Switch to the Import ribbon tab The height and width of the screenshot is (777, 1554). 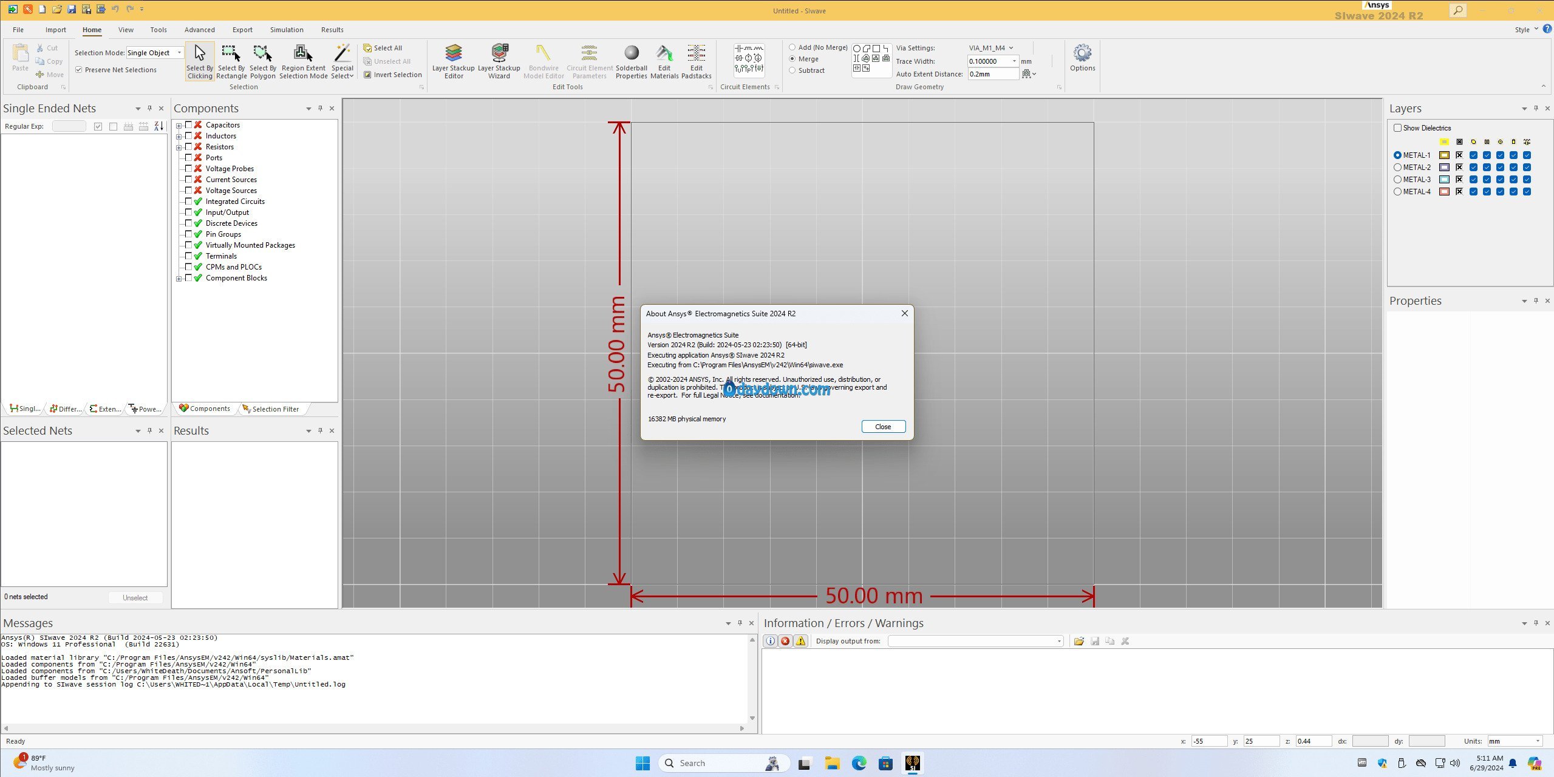55,30
